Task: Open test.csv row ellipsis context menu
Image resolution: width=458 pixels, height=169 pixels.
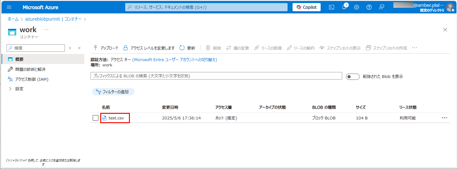Action: (x=445, y=118)
